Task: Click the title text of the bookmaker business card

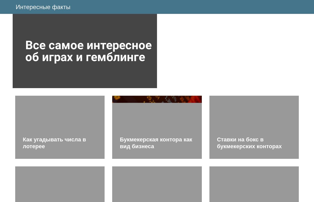Action: click(156, 143)
